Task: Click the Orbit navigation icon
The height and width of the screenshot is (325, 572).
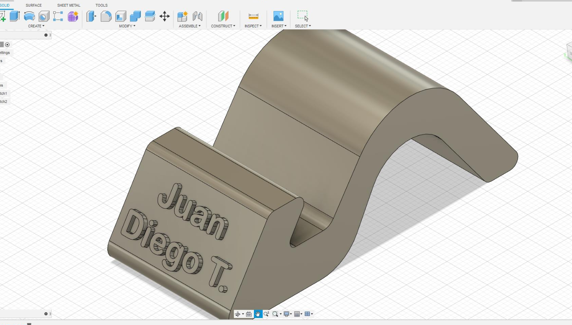Action: tap(237, 314)
